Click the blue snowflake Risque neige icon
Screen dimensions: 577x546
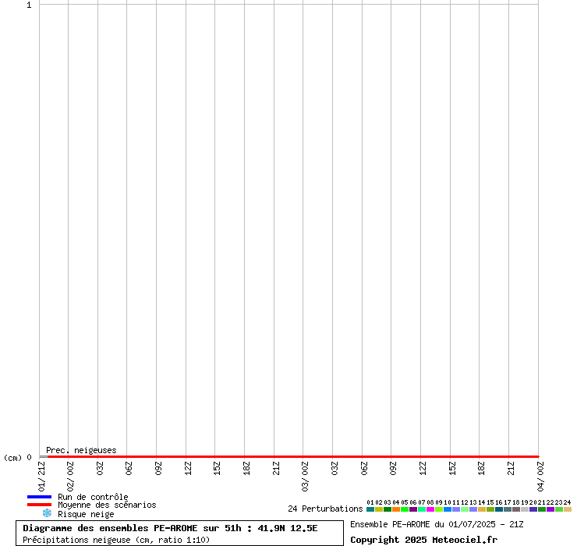point(47,513)
